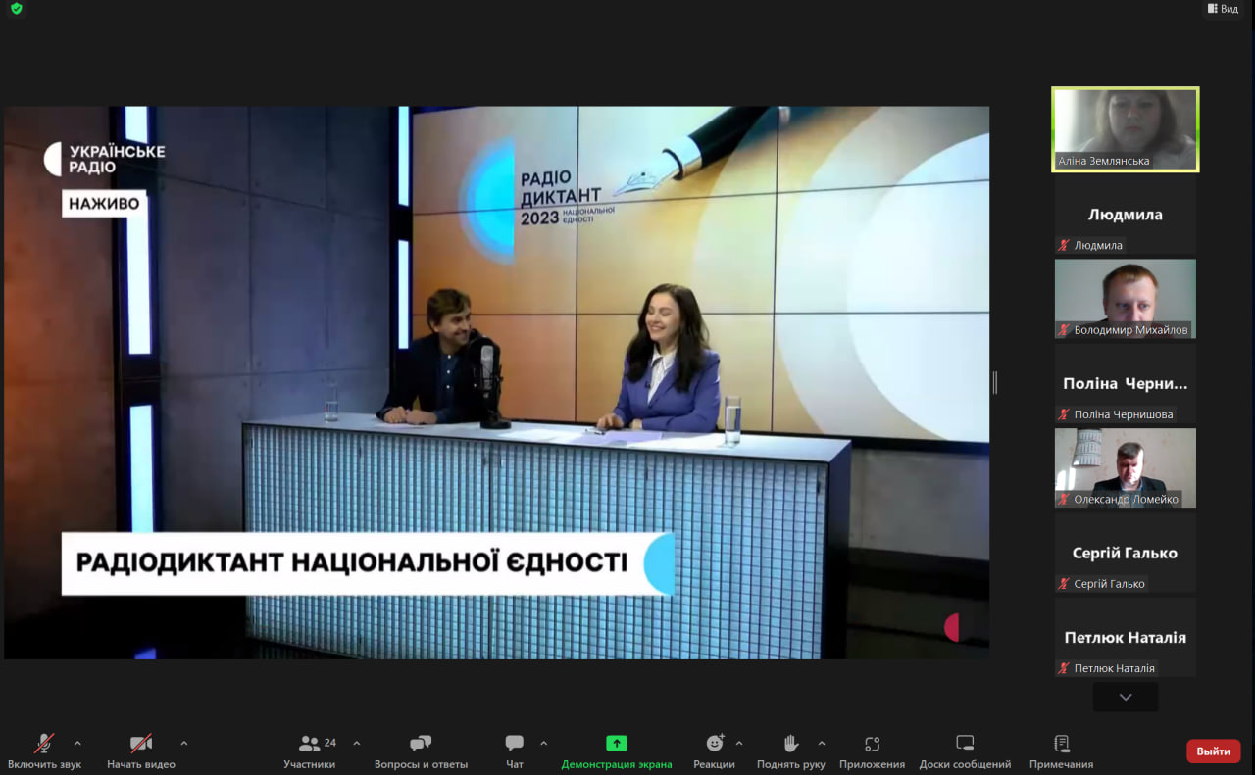Open the Чат chat panel

pyautogui.click(x=515, y=751)
